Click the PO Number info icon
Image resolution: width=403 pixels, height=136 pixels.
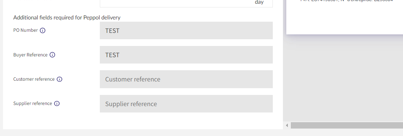(x=43, y=31)
